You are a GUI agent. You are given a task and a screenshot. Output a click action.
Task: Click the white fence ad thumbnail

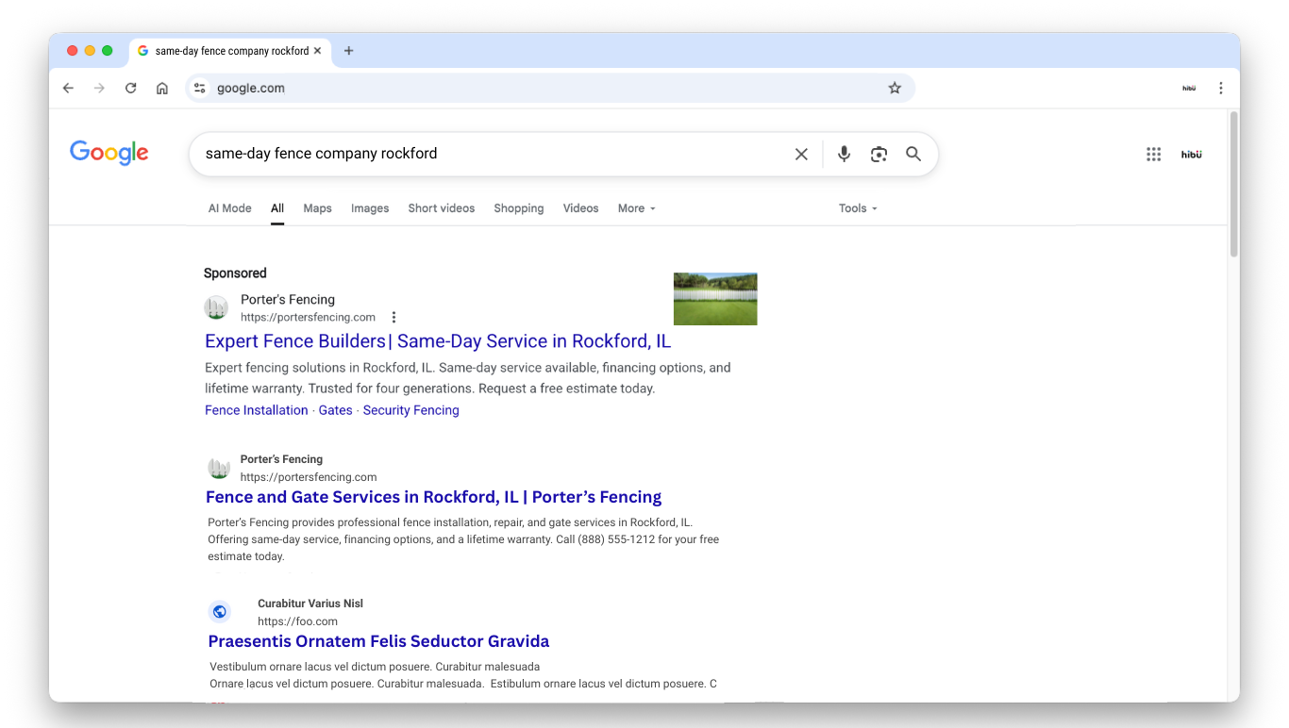pos(715,299)
